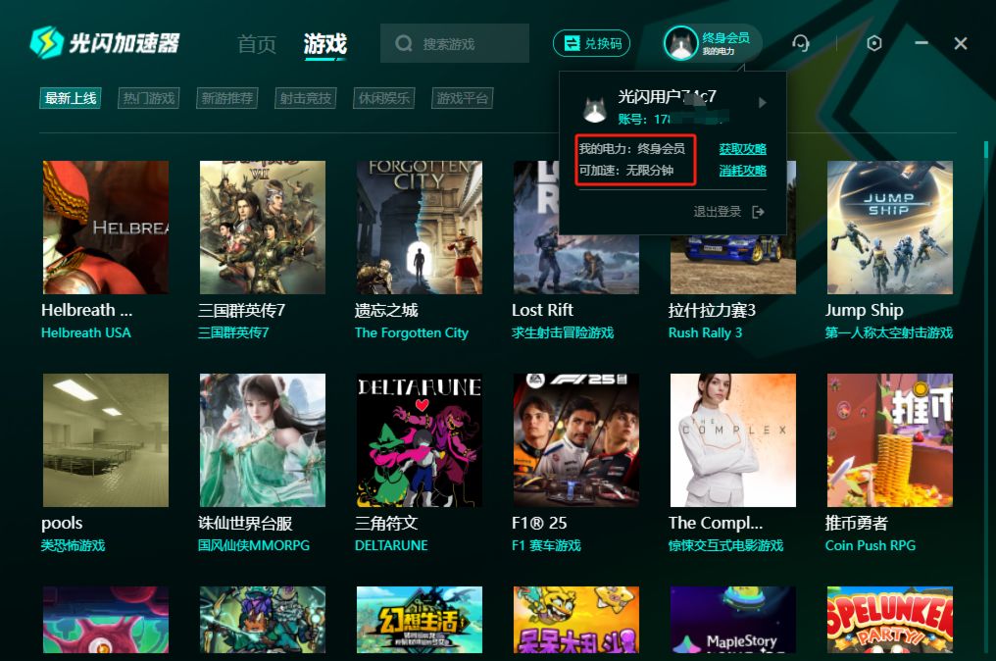Click the 第一人称太空射击游戏 subtitle
The width and height of the screenshot is (996, 661).
[x=889, y=332]
